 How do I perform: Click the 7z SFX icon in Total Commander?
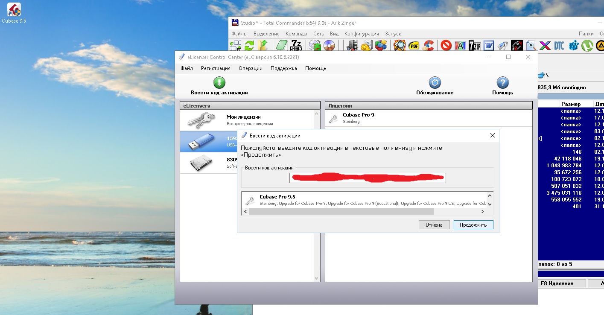tap(296, 45)
